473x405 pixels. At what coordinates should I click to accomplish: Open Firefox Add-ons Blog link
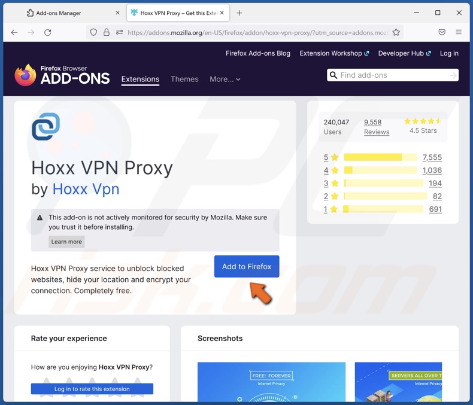pyautogui.click(x=258, y=53)
